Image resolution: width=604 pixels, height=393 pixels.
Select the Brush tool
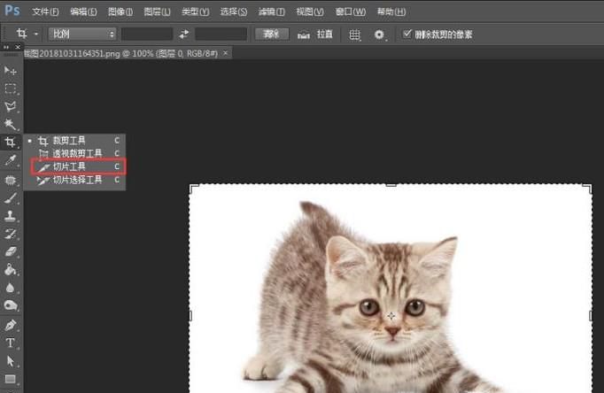tap(11, 198)
